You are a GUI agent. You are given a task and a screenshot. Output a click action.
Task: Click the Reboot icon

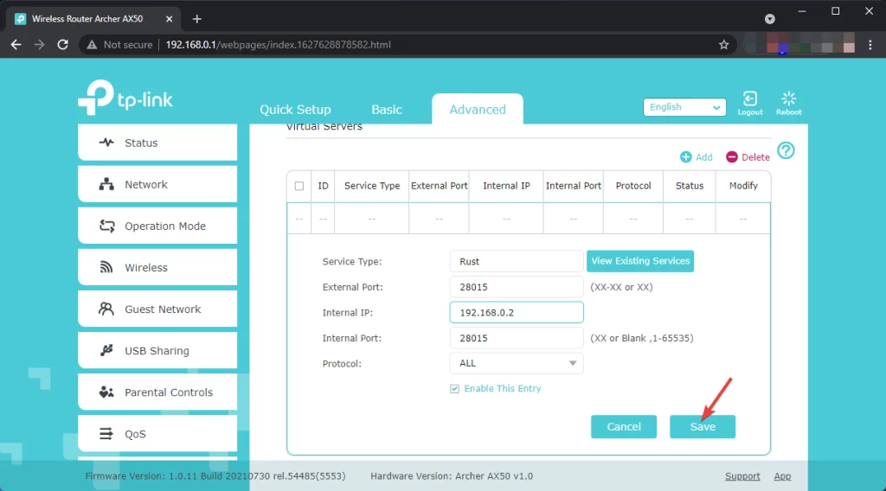tap(788, 99)
